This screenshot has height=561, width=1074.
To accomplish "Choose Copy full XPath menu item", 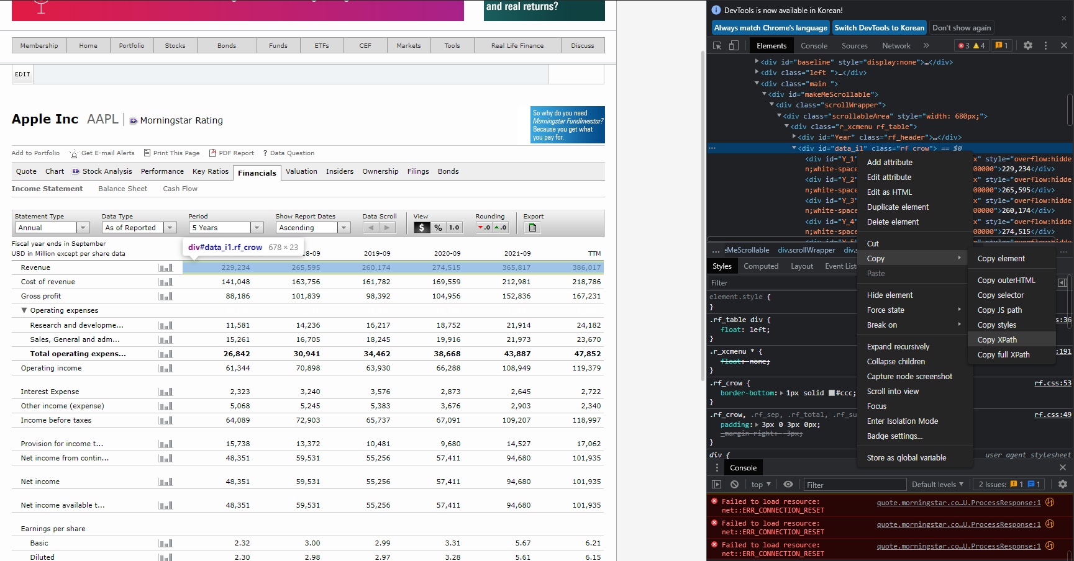I will pyautogui.click(x=1012, y=355).
